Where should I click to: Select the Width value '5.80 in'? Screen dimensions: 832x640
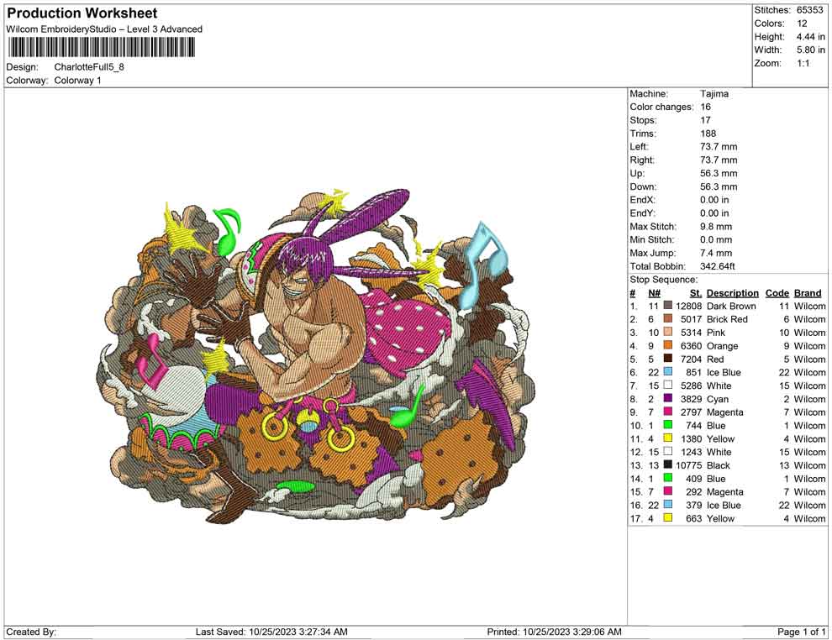[810, 50]
